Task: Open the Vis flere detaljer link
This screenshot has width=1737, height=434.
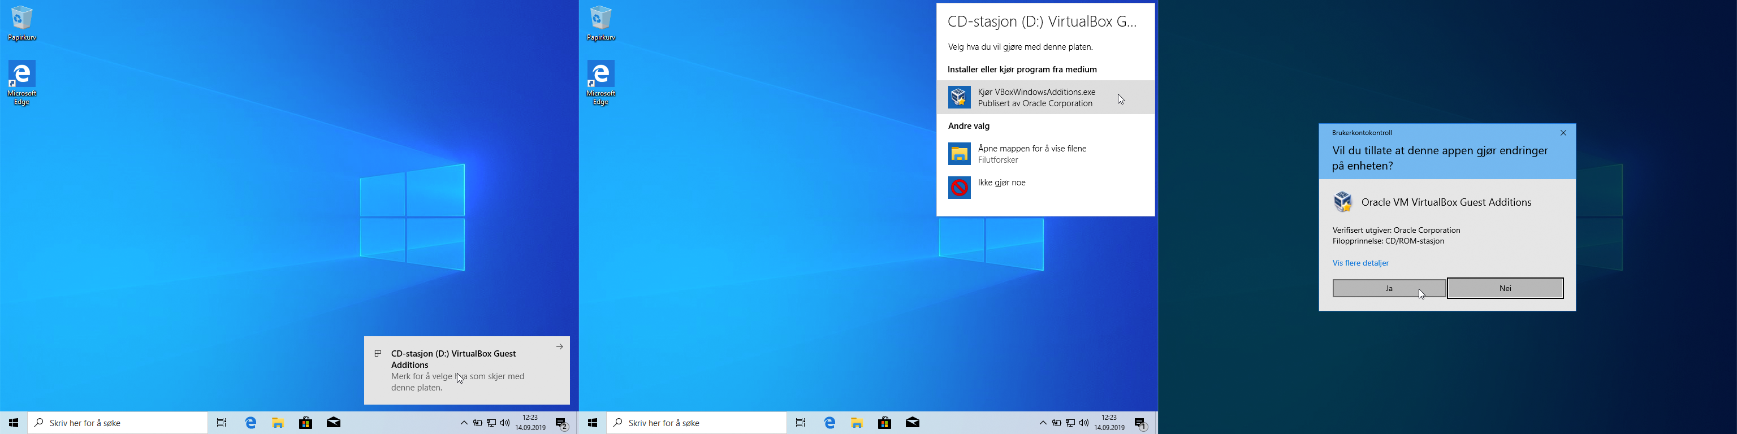Action: point(1361,263)
